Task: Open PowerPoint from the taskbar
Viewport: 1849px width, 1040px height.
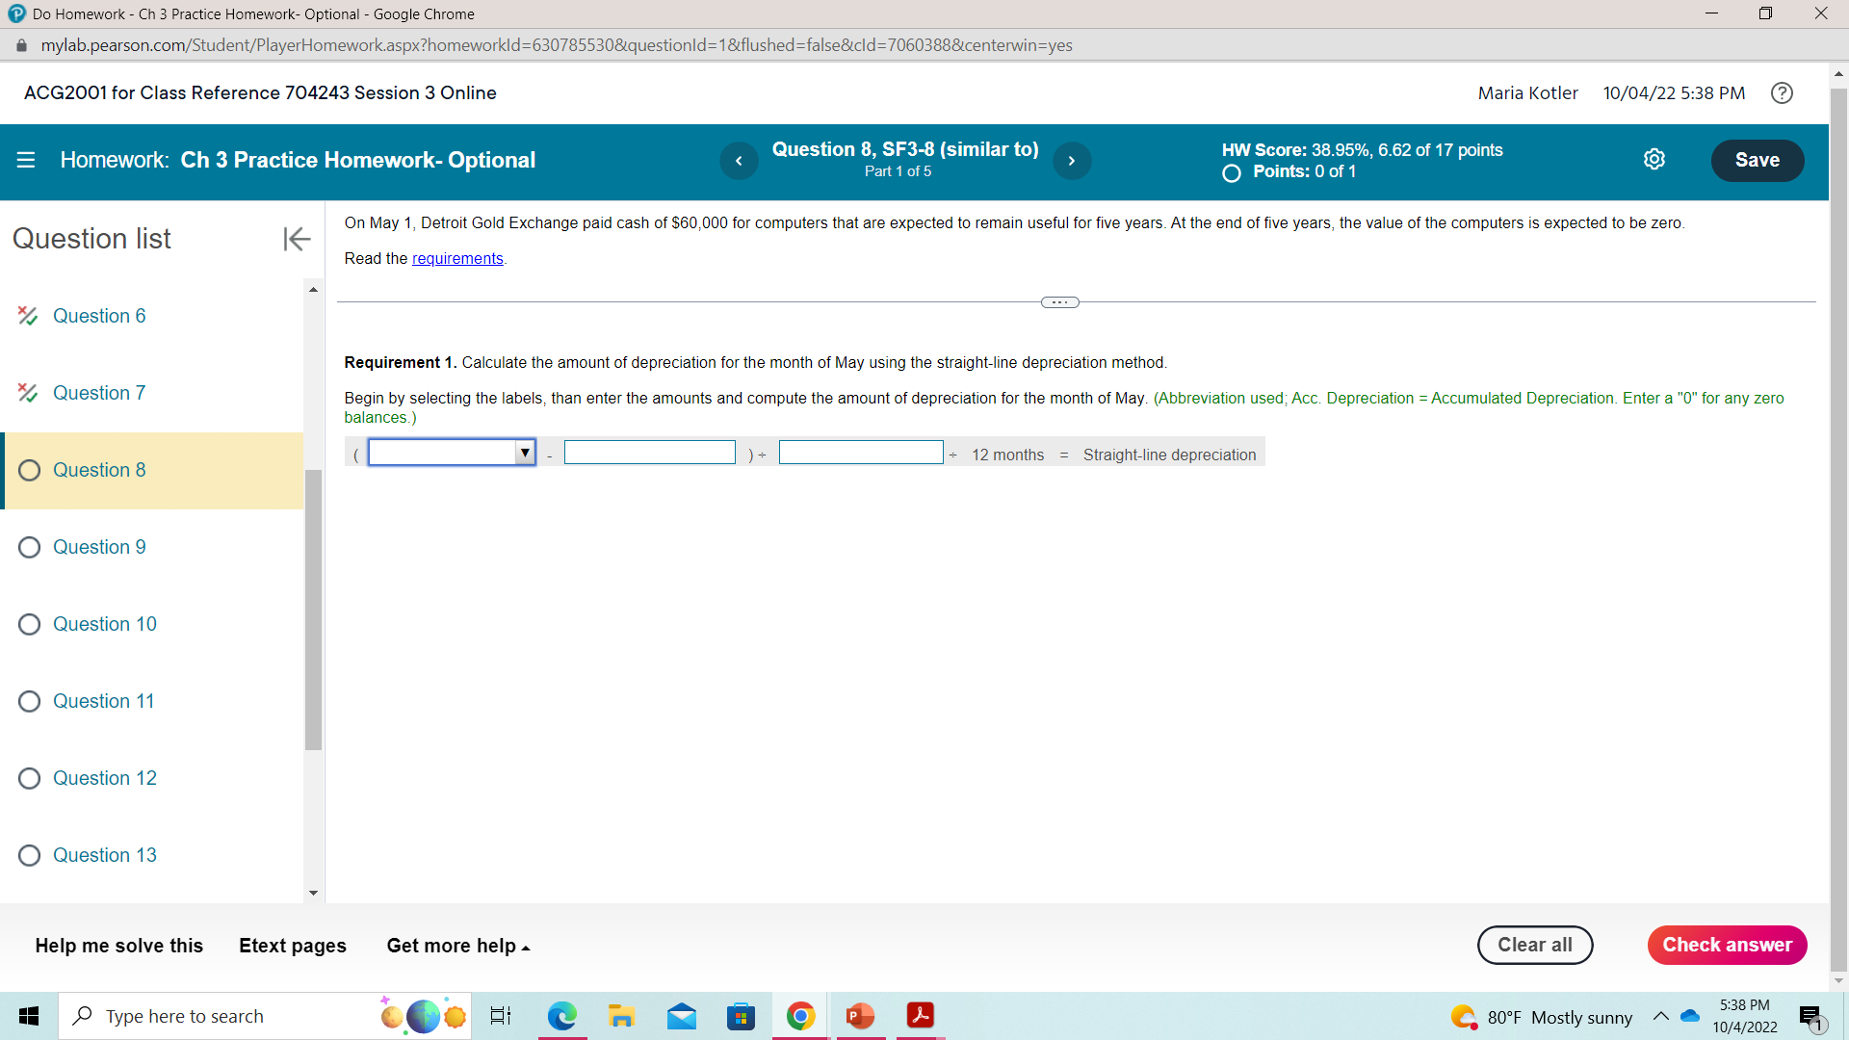Action: tap(860, 1016)
